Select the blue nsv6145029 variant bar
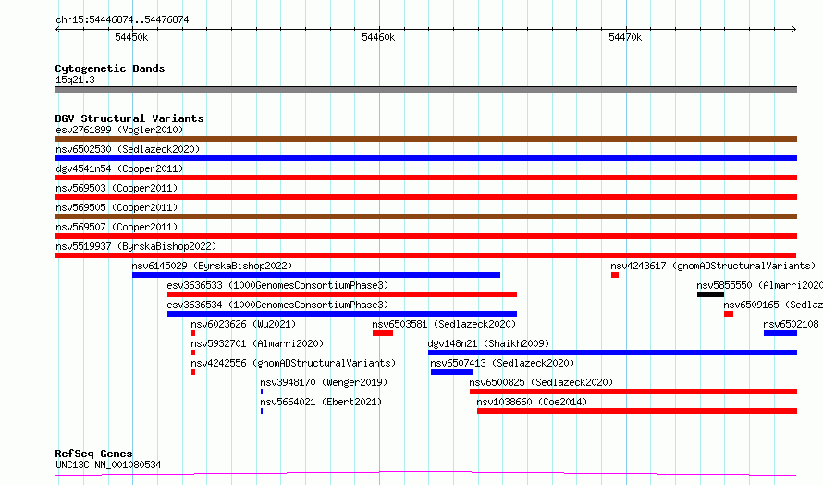 (x=316, y=275)
